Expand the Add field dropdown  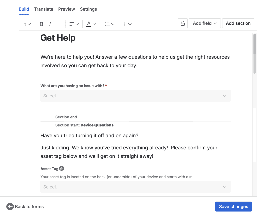(x=205, y=23)
